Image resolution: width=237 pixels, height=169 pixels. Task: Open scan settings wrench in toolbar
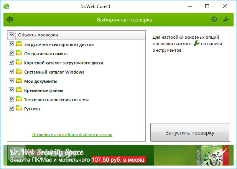click(x=226, y=20)
